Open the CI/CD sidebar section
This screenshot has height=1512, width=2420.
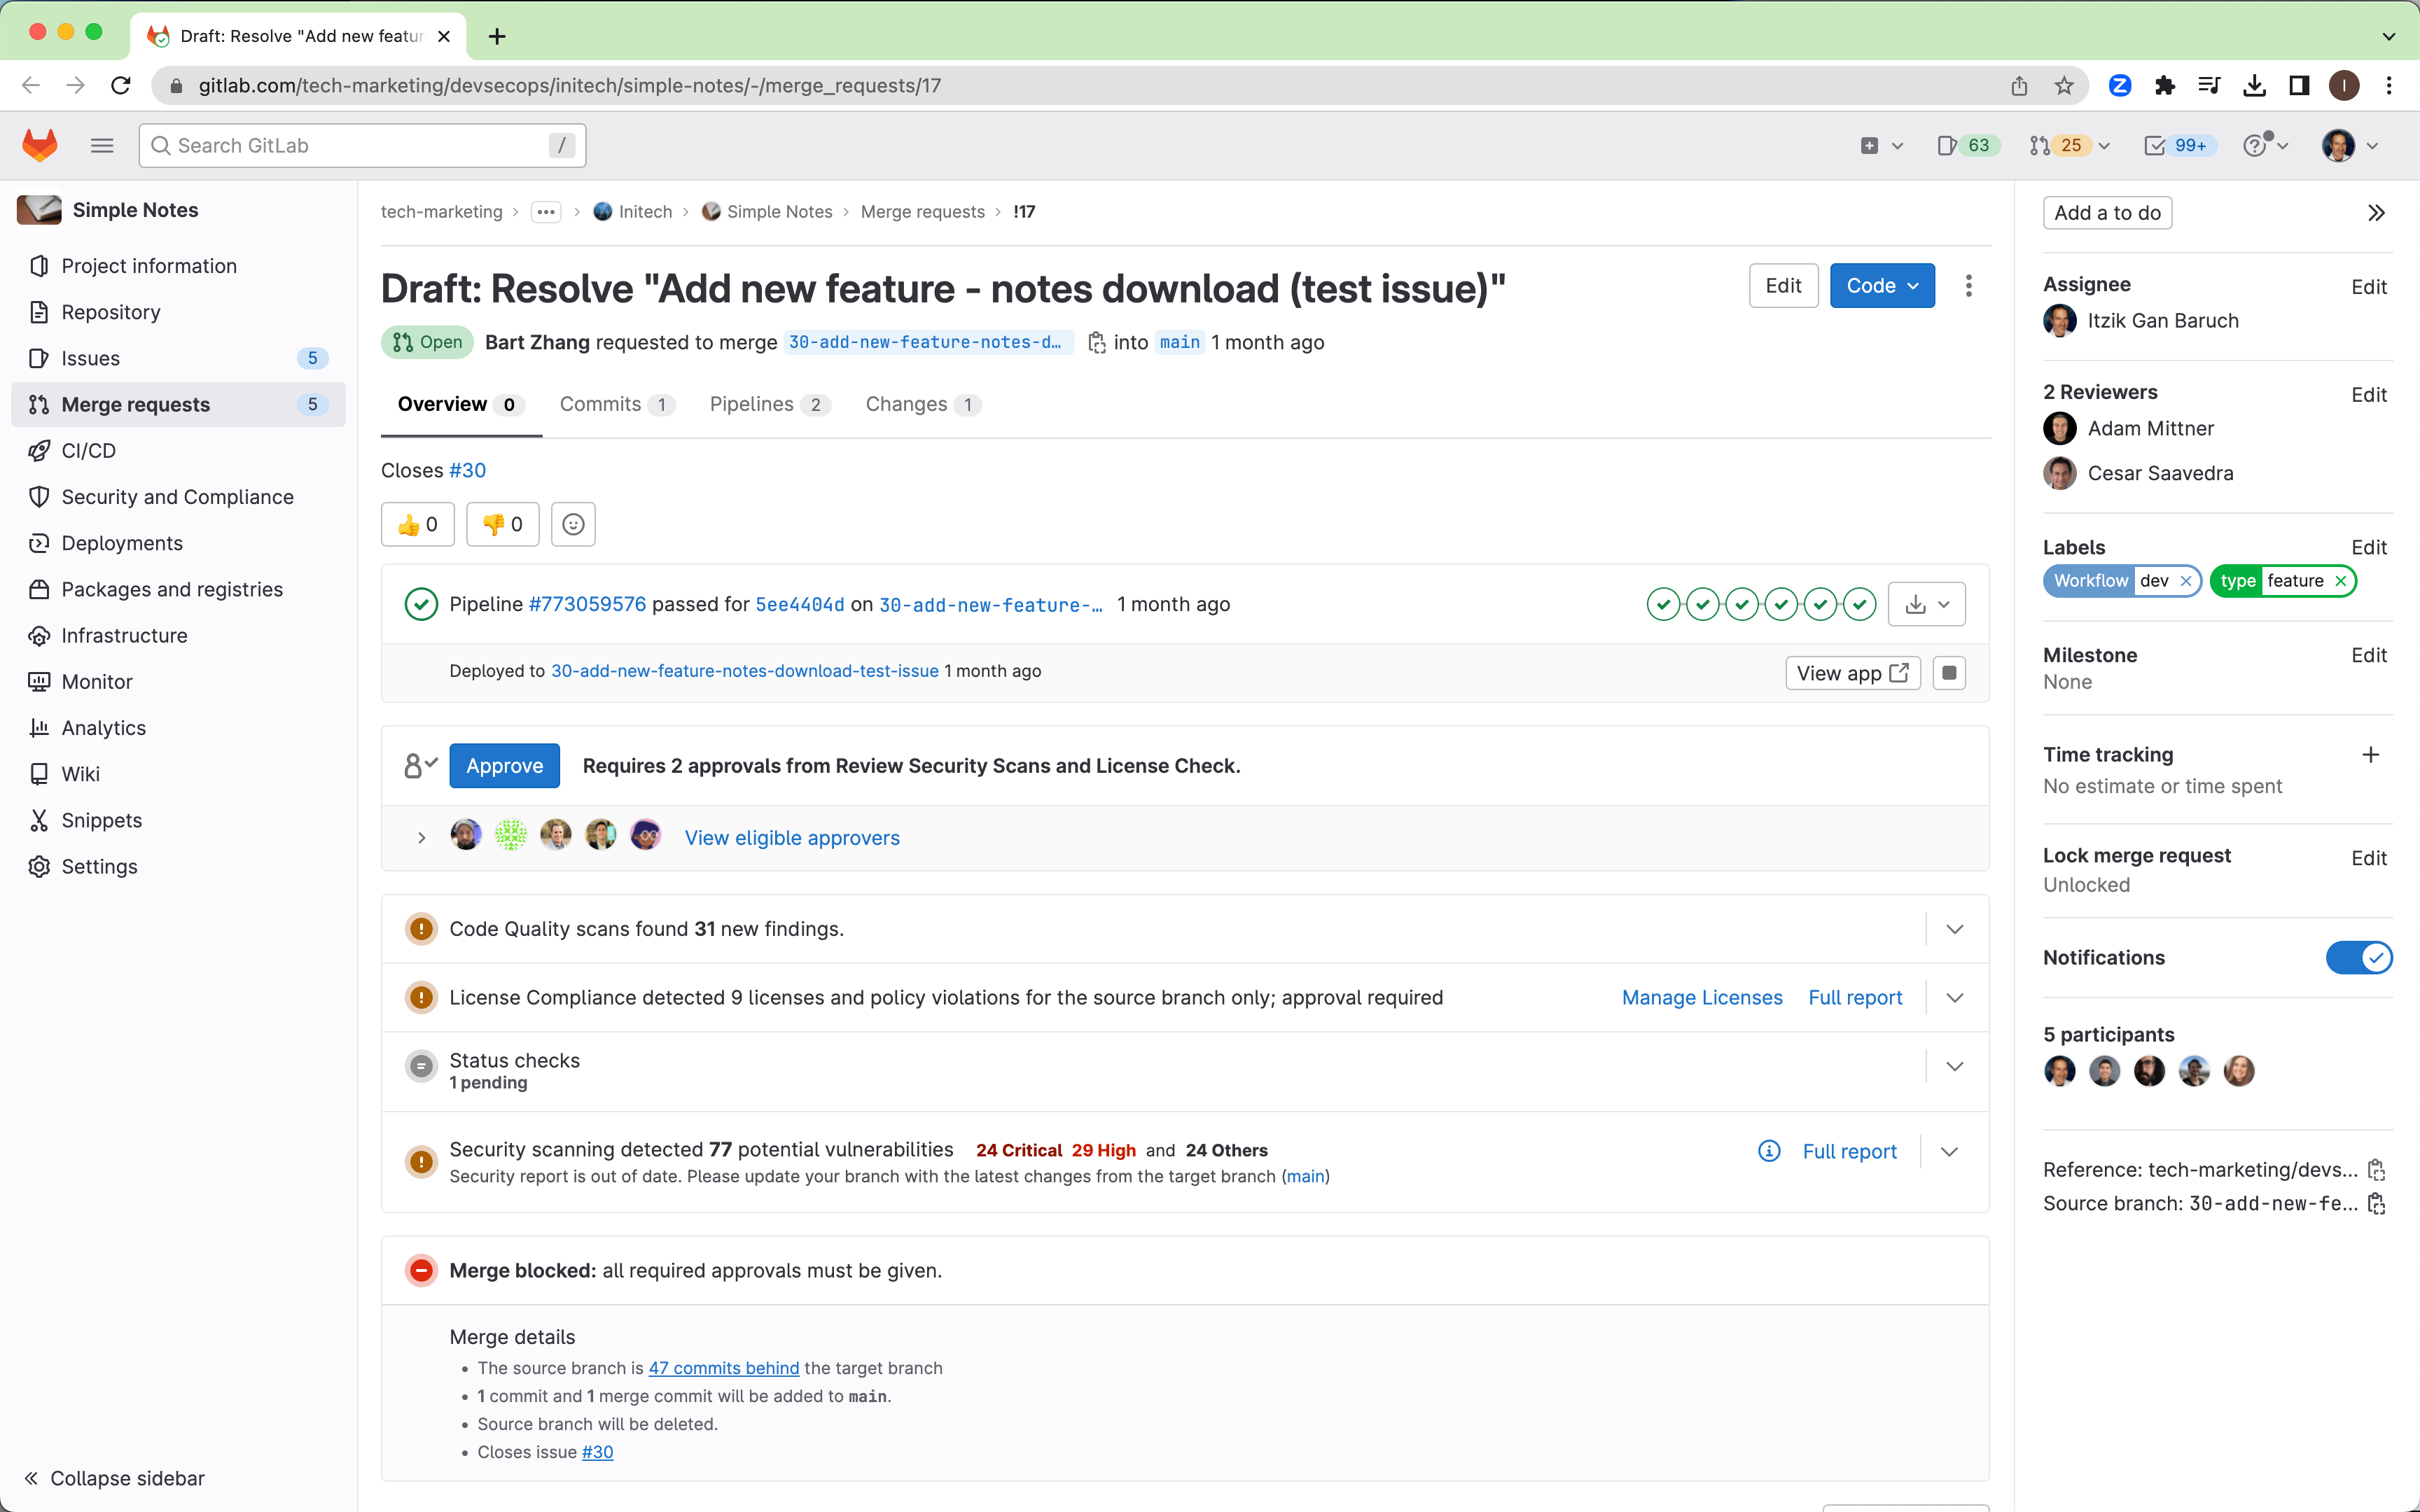point(88,450)
